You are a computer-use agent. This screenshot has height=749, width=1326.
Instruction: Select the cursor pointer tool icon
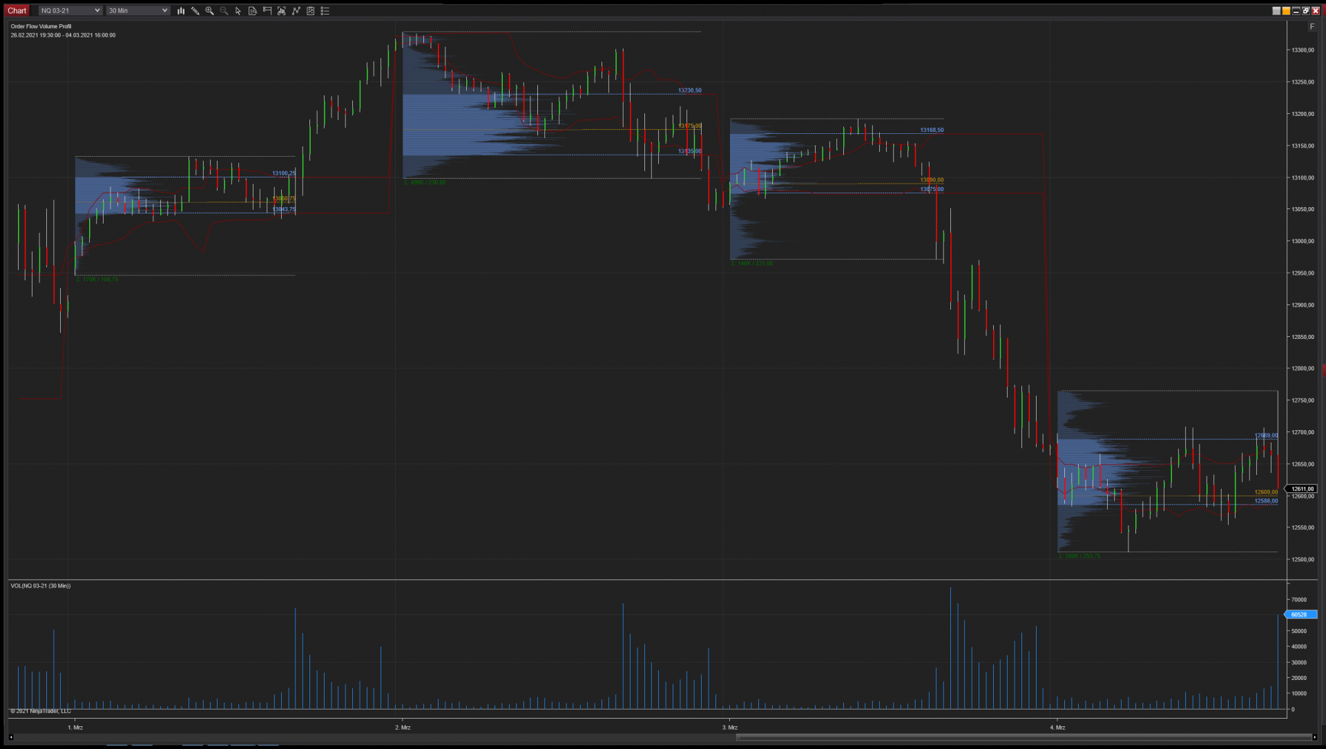(238, 11)
